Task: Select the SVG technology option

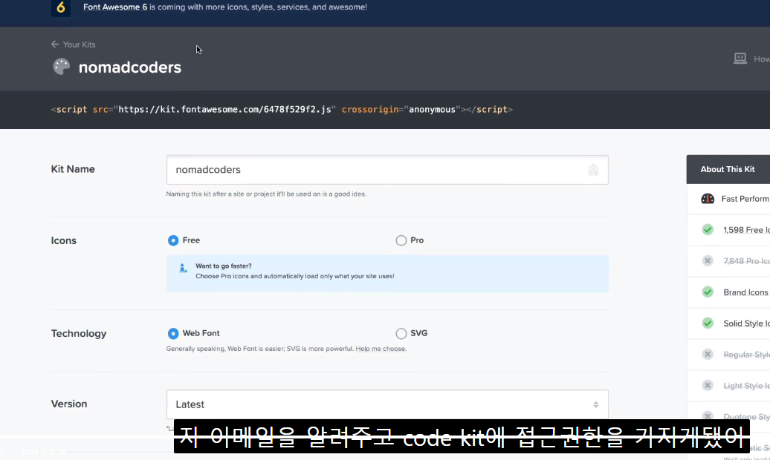Action: [x=401, y=333]
